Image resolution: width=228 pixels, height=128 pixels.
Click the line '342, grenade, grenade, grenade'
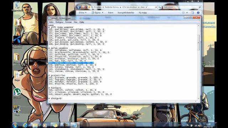(75, 78)
